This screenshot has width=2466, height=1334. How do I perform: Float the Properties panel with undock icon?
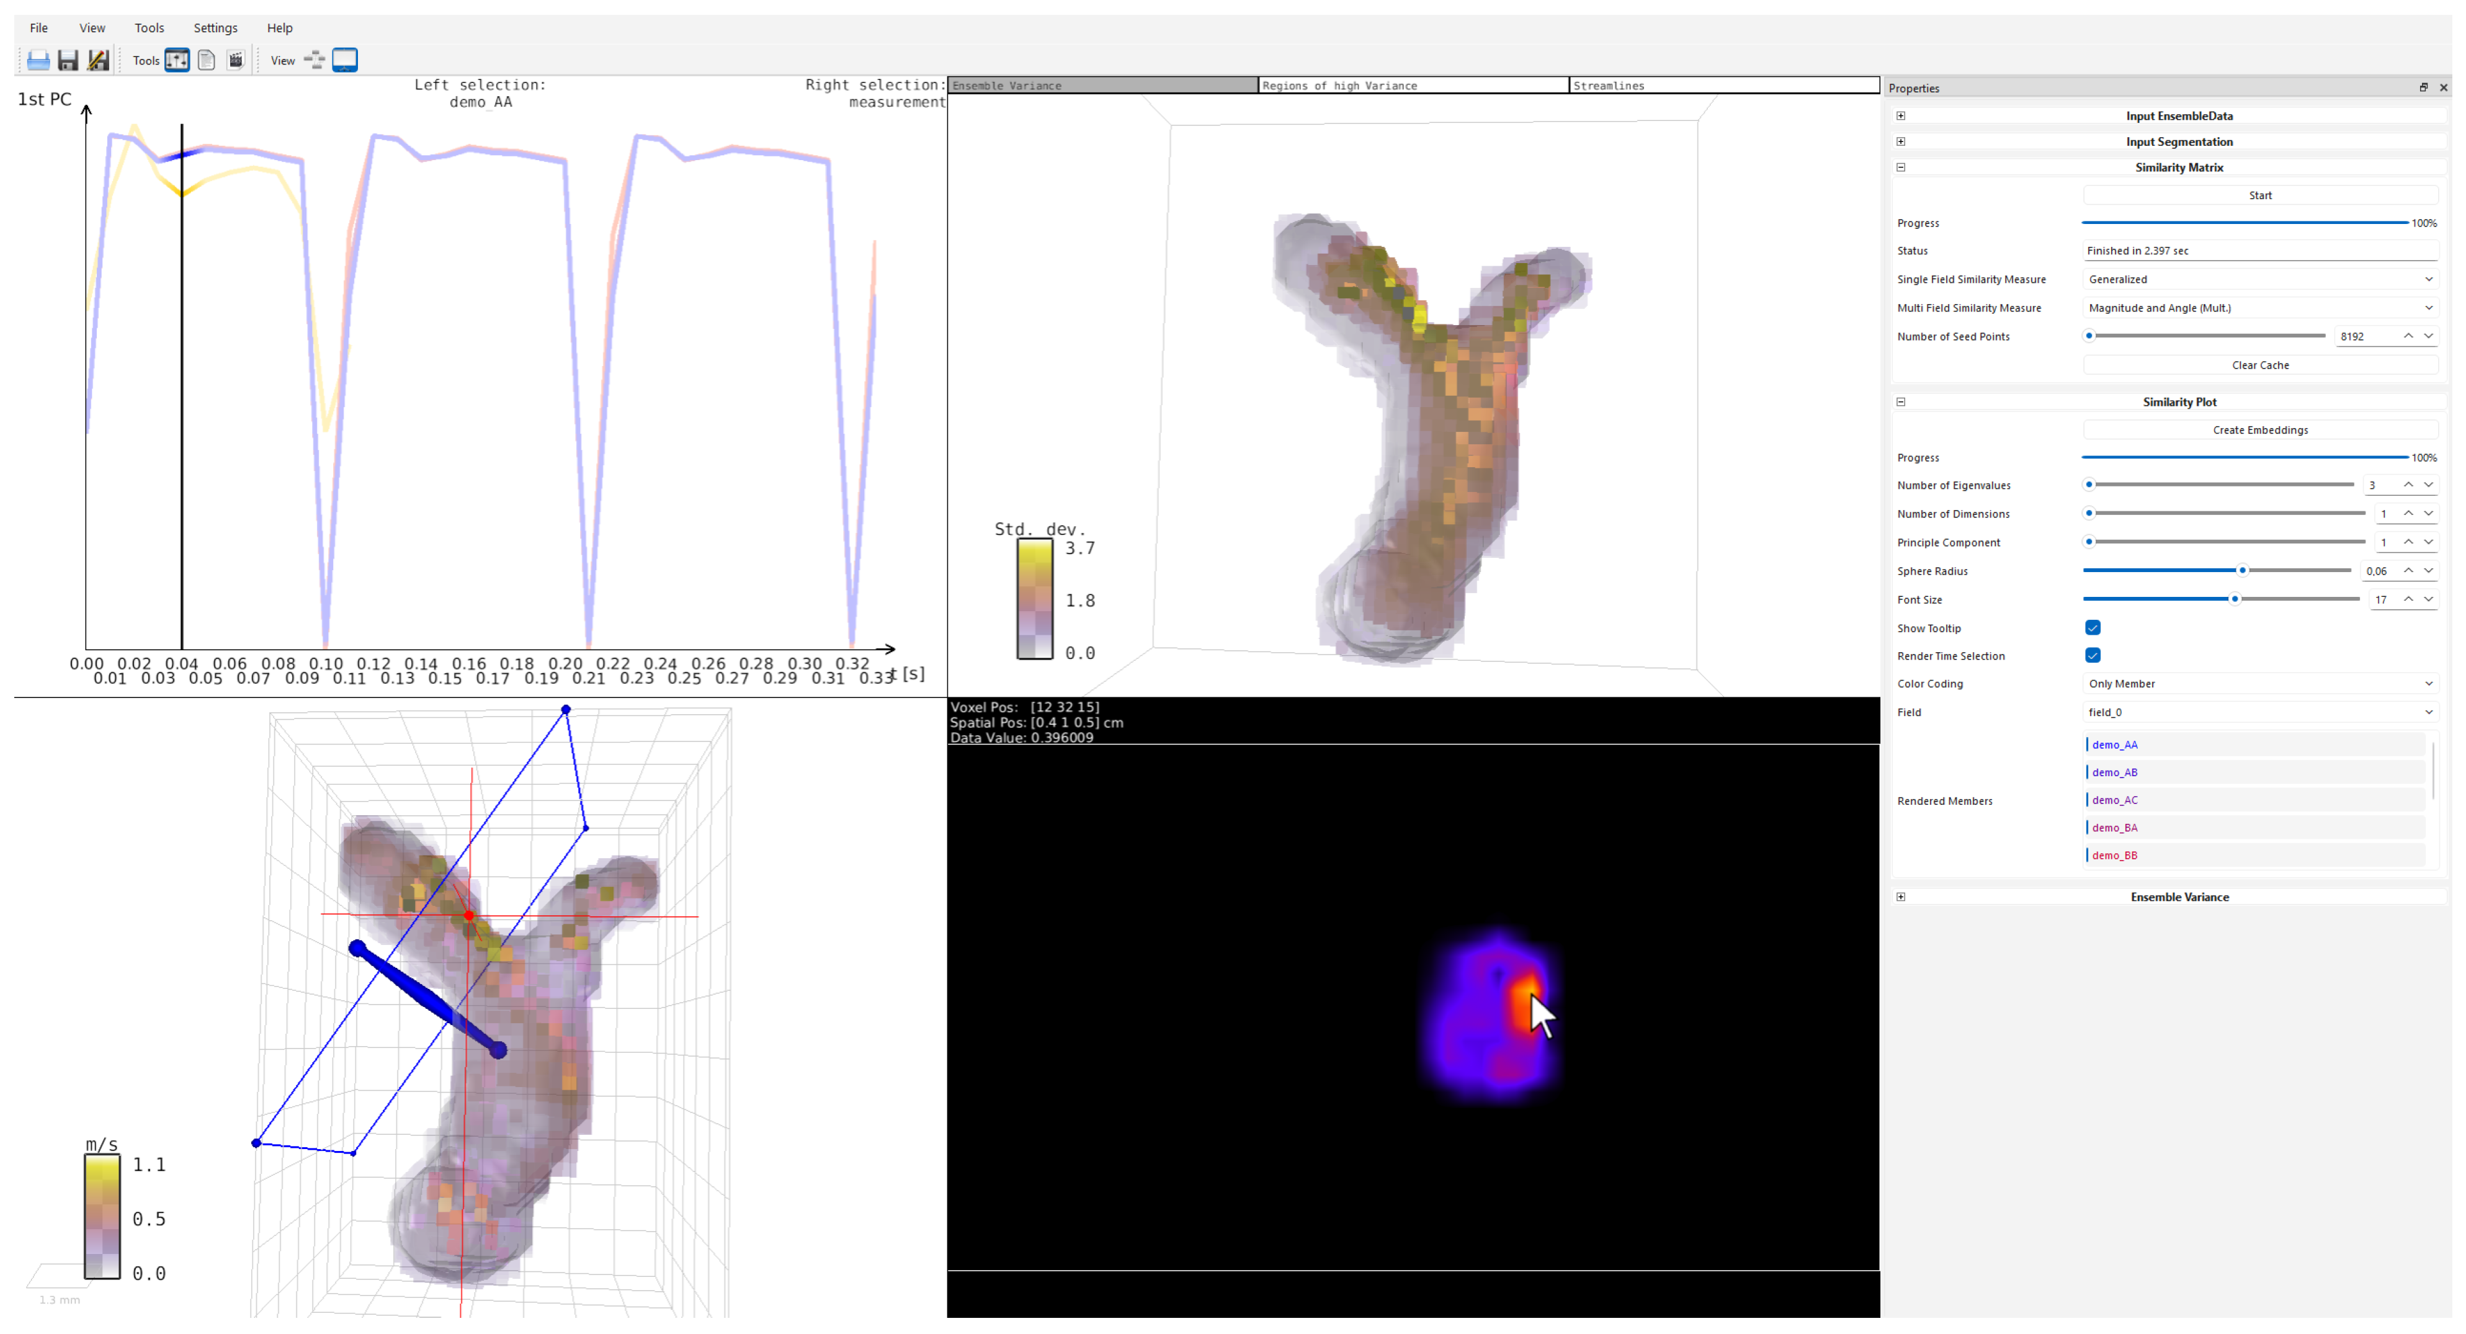pos(2424,87)
